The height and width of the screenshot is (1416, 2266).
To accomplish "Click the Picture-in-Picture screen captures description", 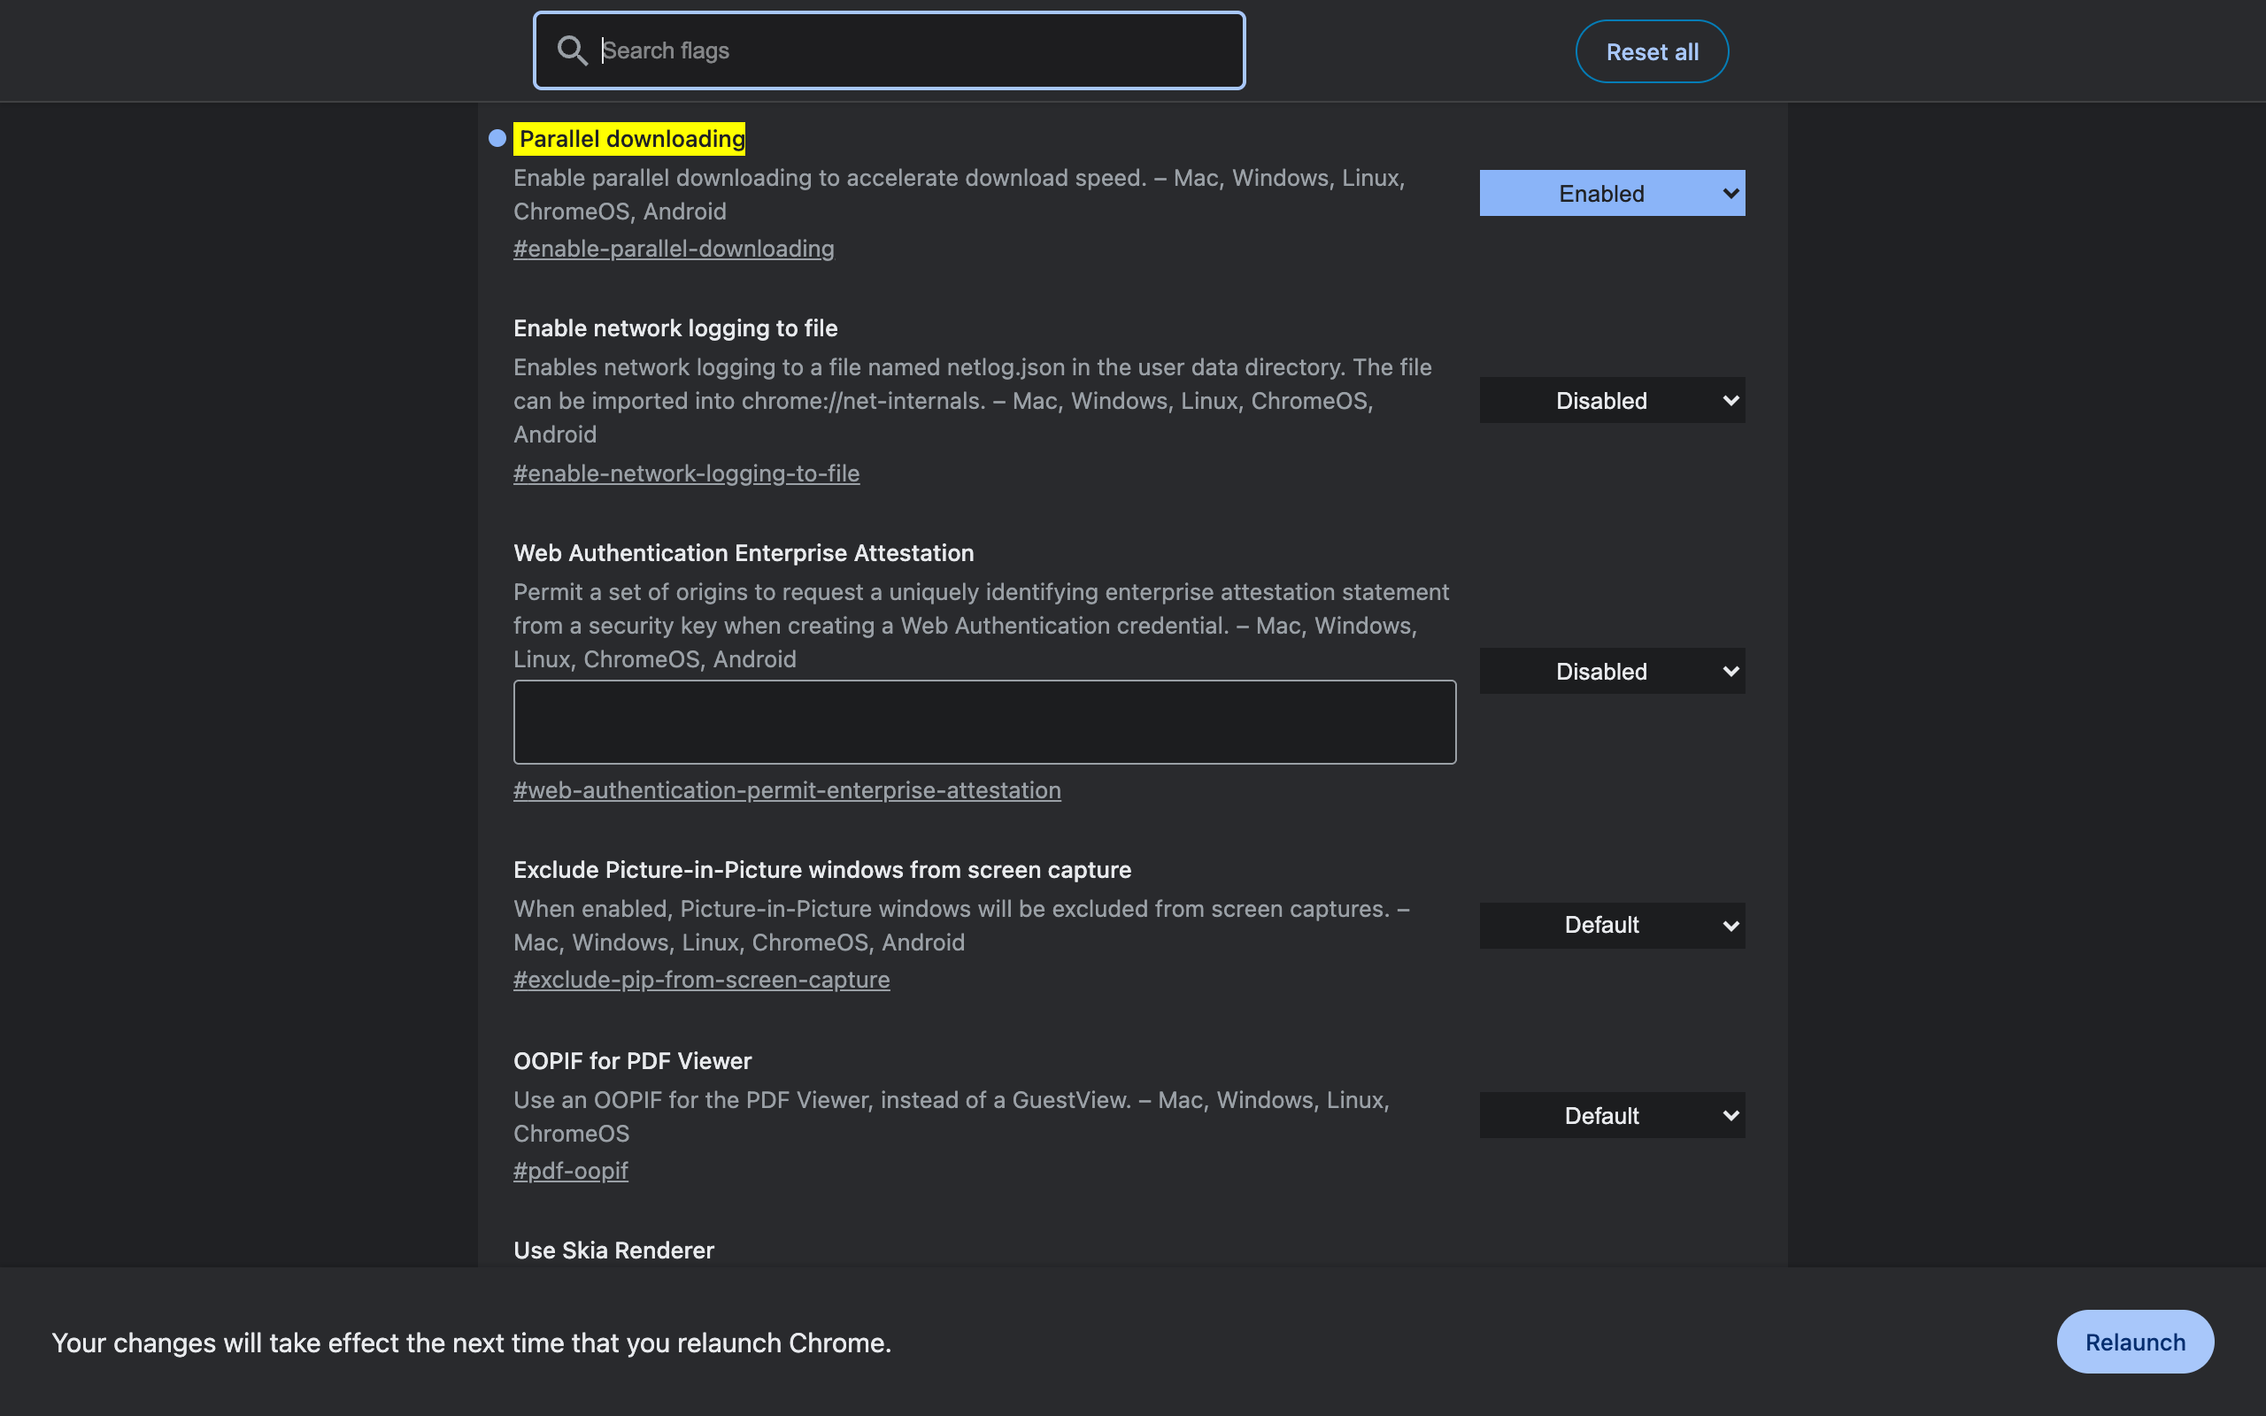I will tap(961, 926).
